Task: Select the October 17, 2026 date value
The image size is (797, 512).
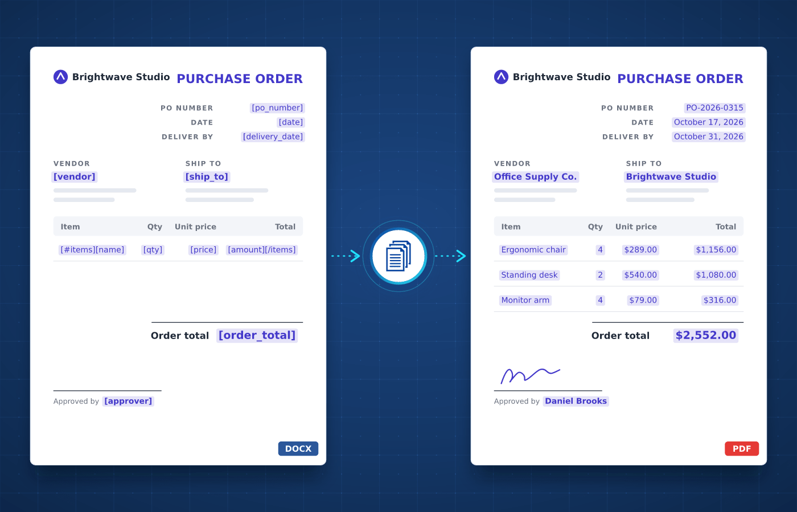Action: click(x=709, y=122)
